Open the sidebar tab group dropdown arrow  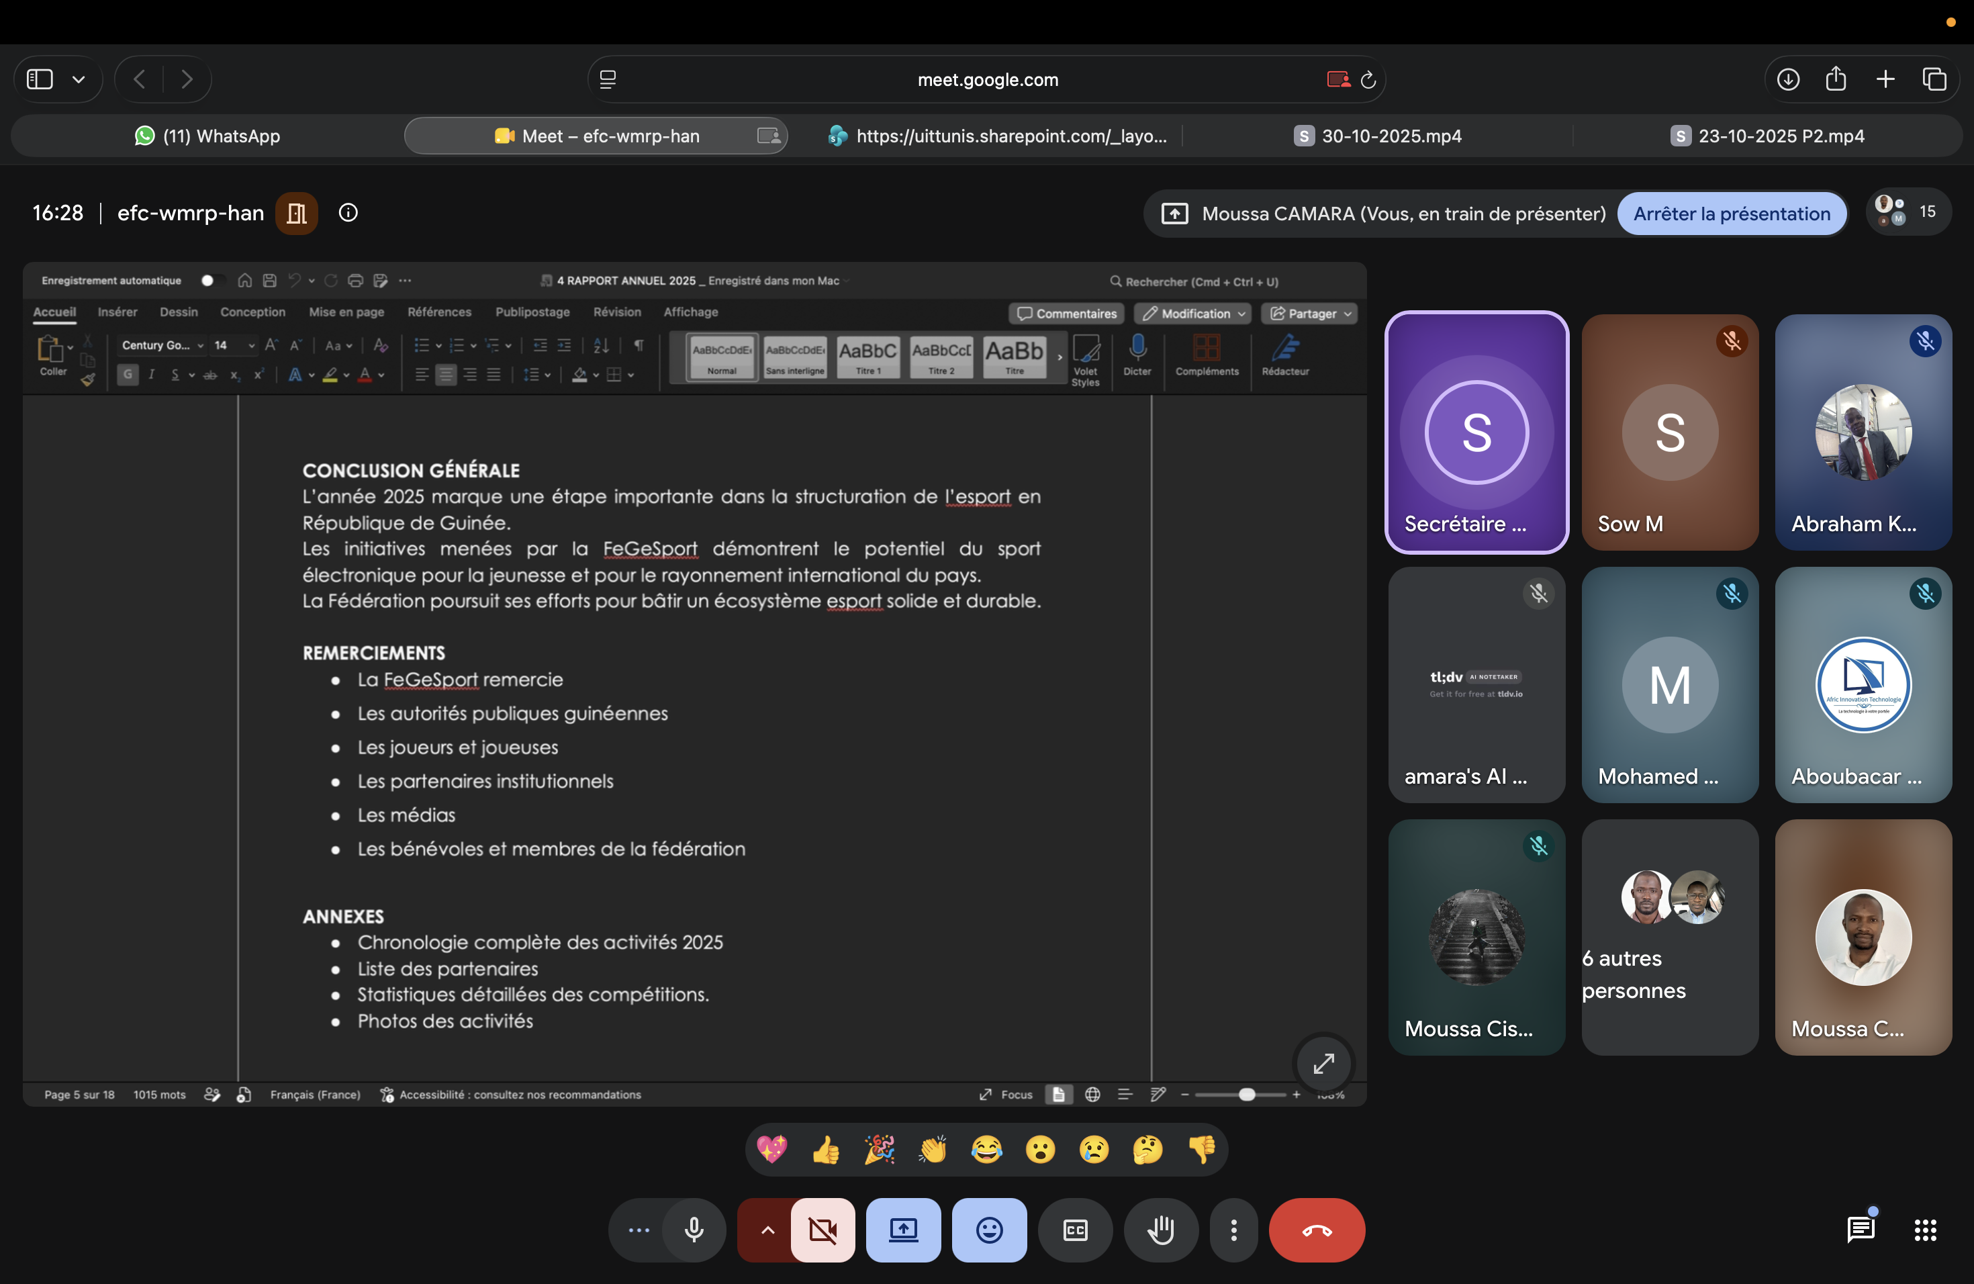(x=79, y=79)
